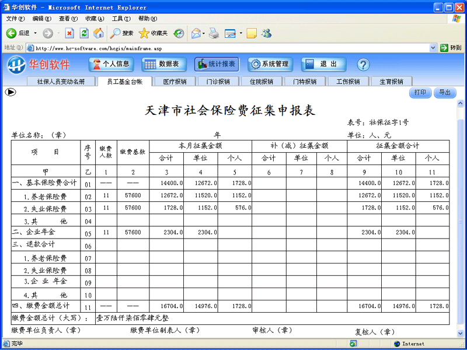This screenshot has width=467, height=350.
Task: Click the page scrollbar down arrow
Action: click(461, 333)
